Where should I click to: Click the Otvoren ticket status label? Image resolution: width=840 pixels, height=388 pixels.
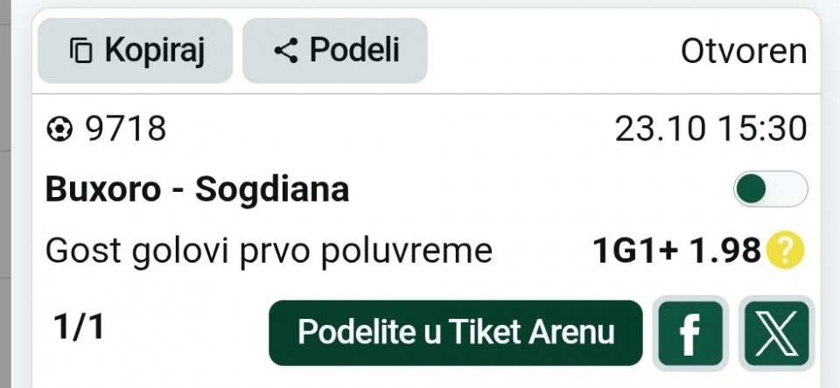pyautogui.click(x=743, y=51)
